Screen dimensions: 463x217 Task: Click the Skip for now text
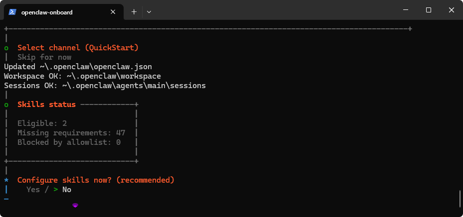click(44, 57)
